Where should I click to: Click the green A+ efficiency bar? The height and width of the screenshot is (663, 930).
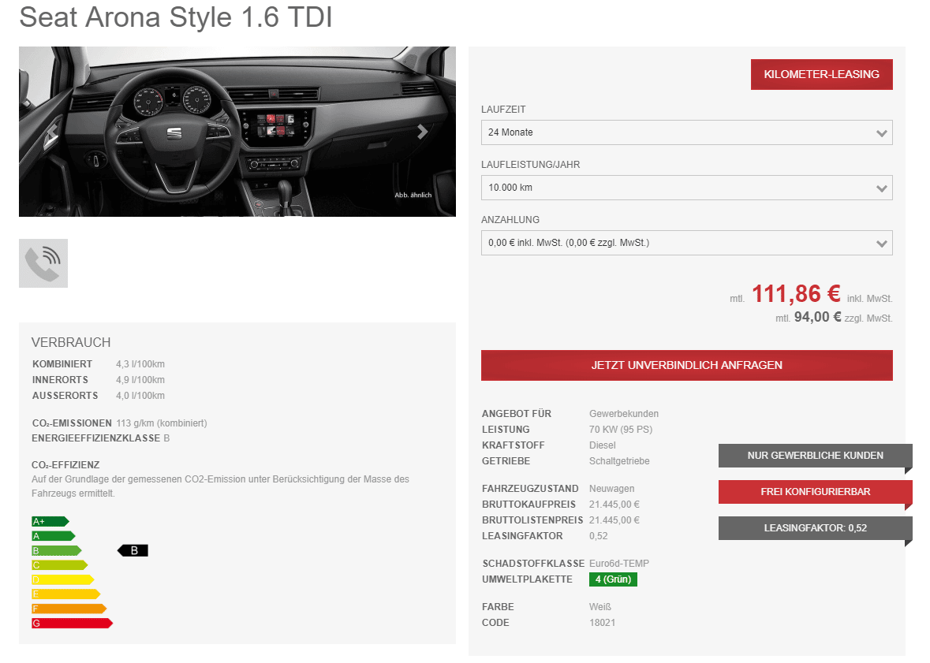(50, 521)
